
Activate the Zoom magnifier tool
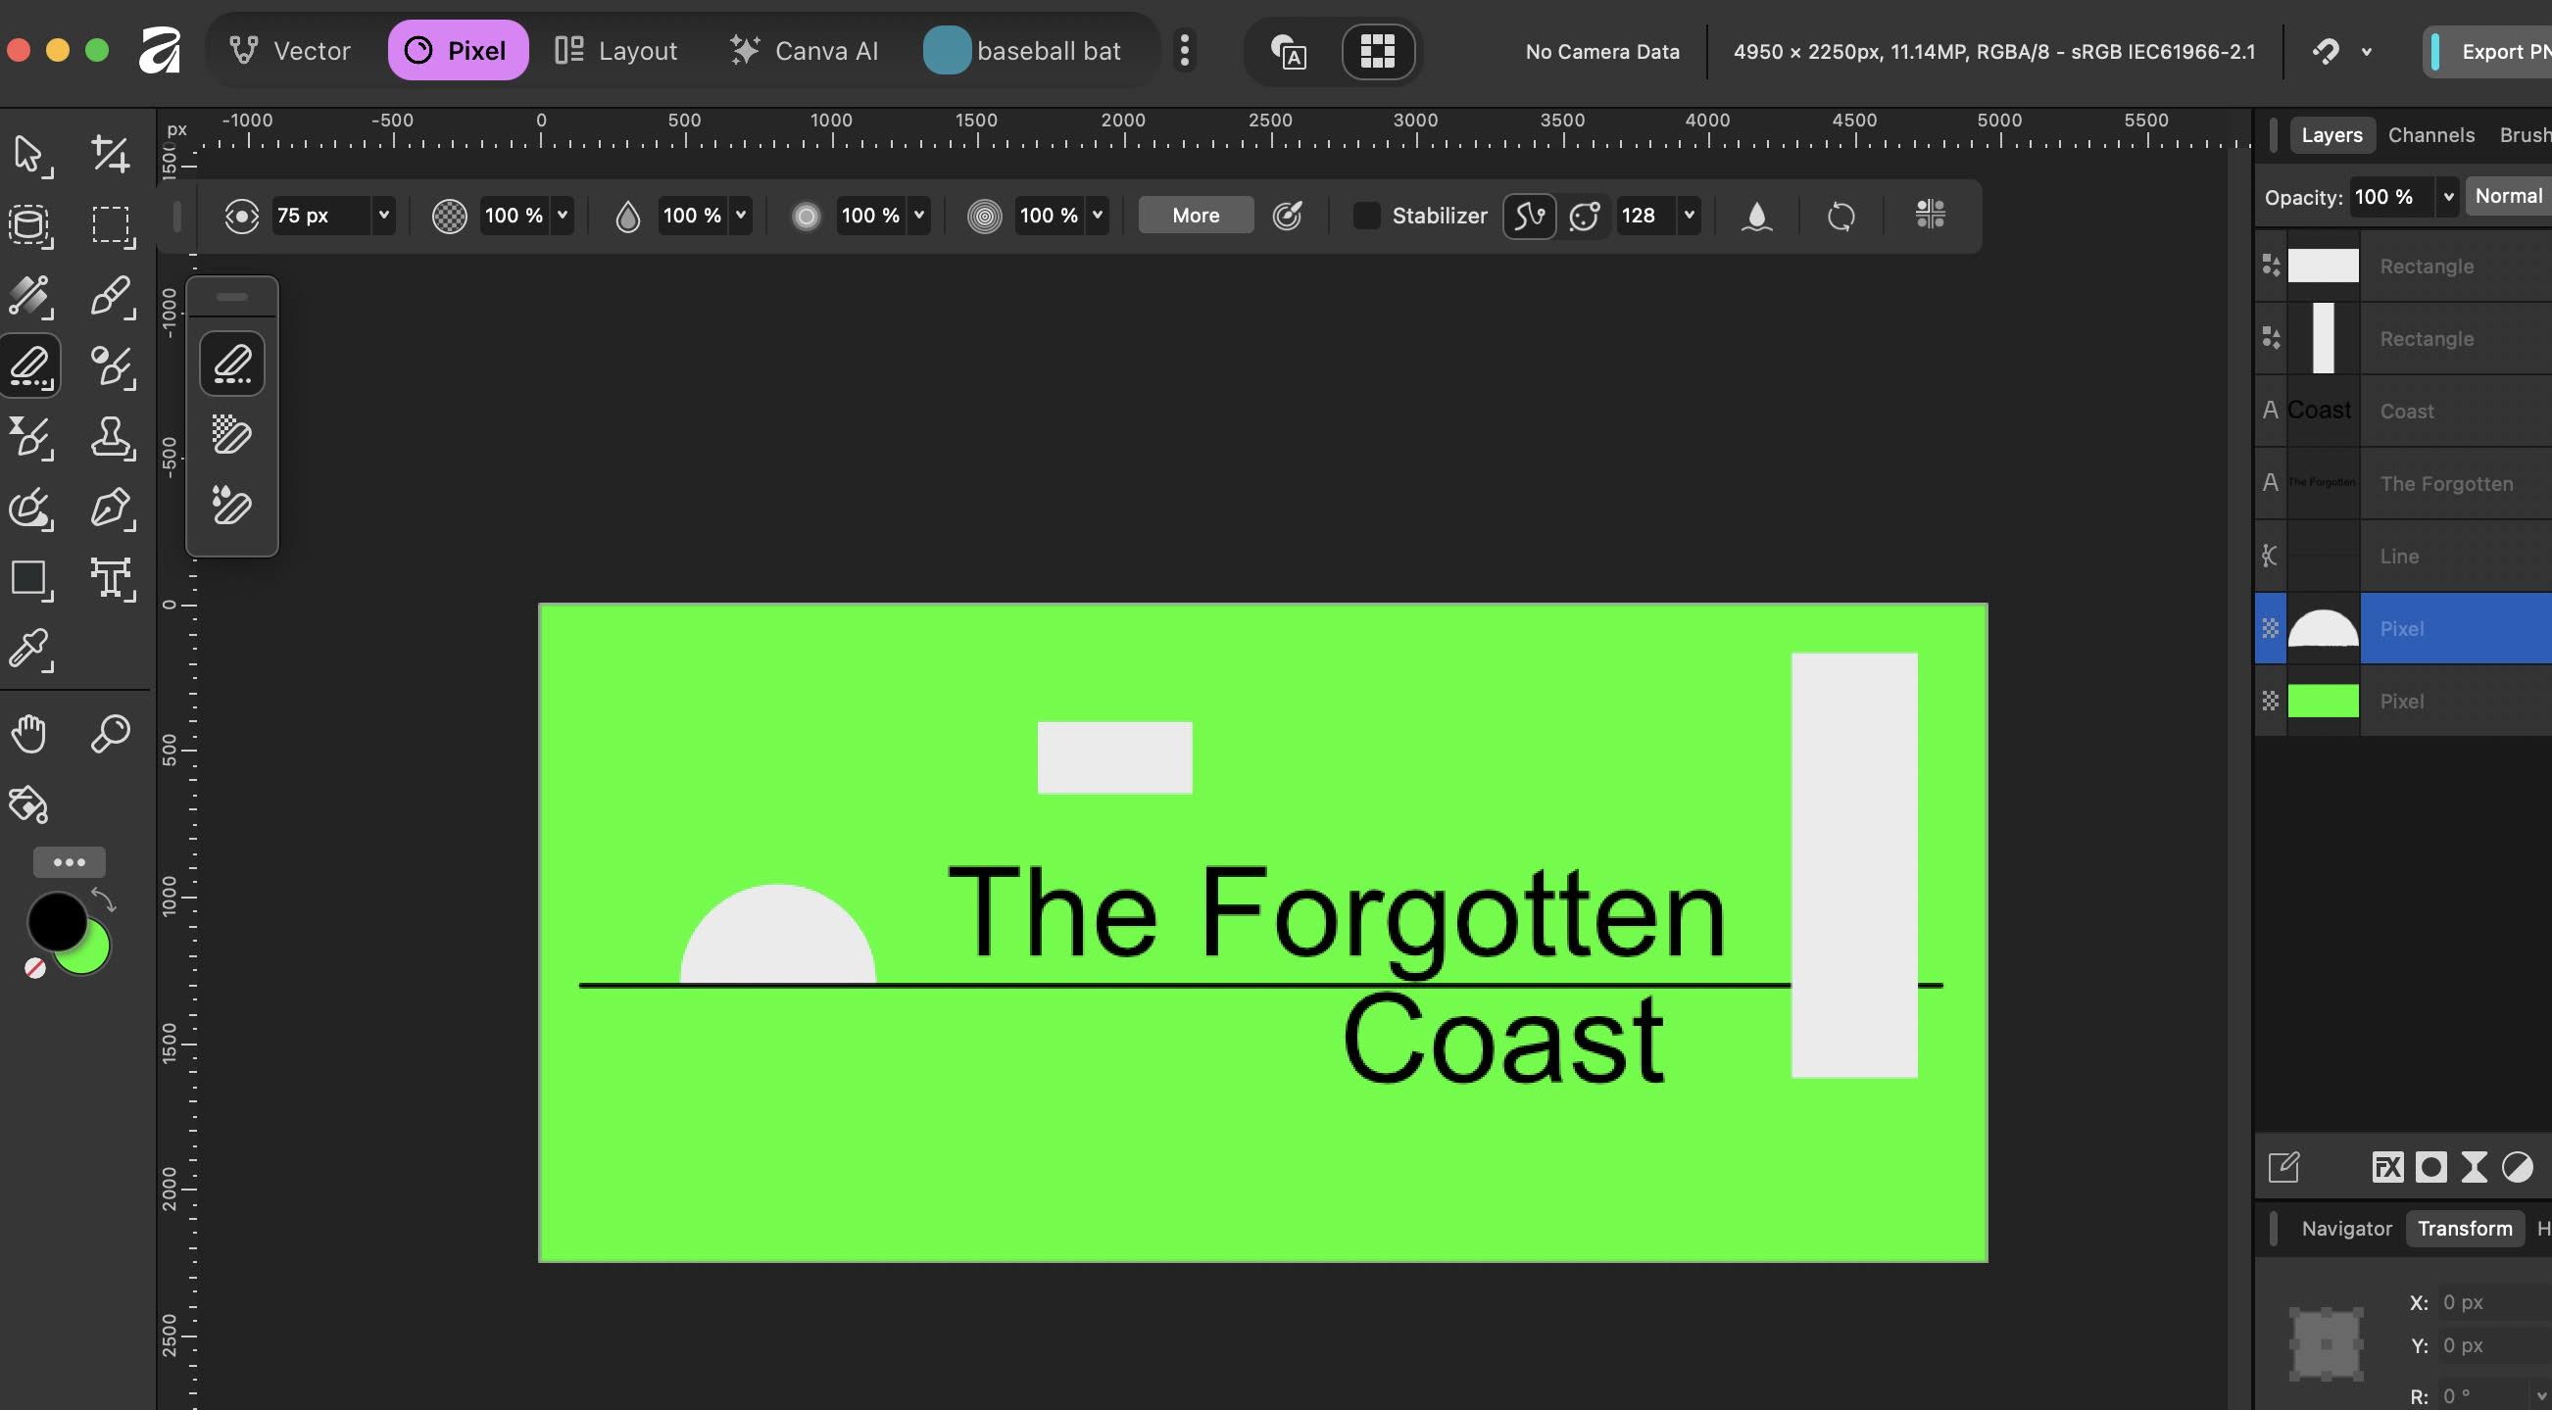(110, 734)
